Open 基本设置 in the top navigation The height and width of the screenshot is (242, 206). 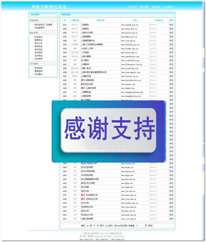(x=145, y=7)
